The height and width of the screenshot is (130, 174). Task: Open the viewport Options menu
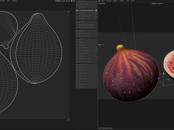pos(122,1)
